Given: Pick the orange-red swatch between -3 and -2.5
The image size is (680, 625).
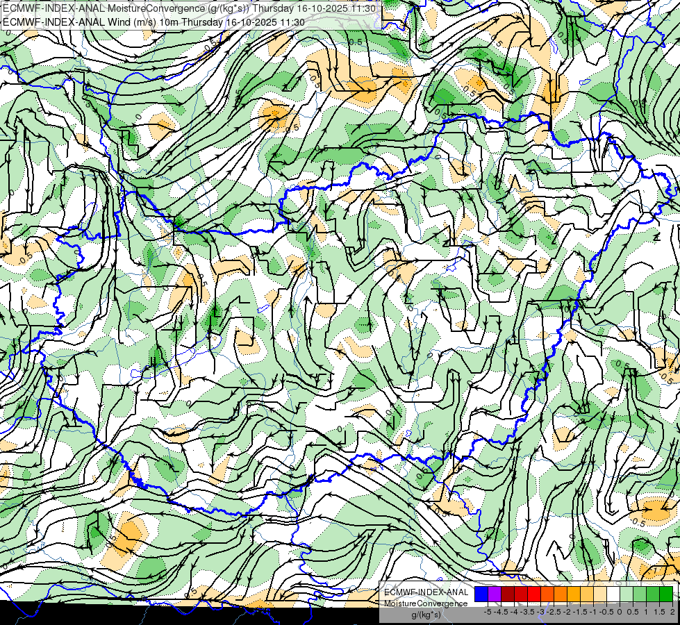Looking at the screenshot, I should (x=547, y=594).
